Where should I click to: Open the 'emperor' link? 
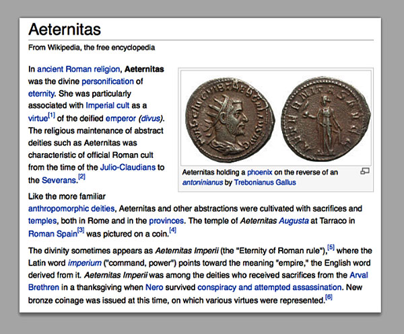121,118
